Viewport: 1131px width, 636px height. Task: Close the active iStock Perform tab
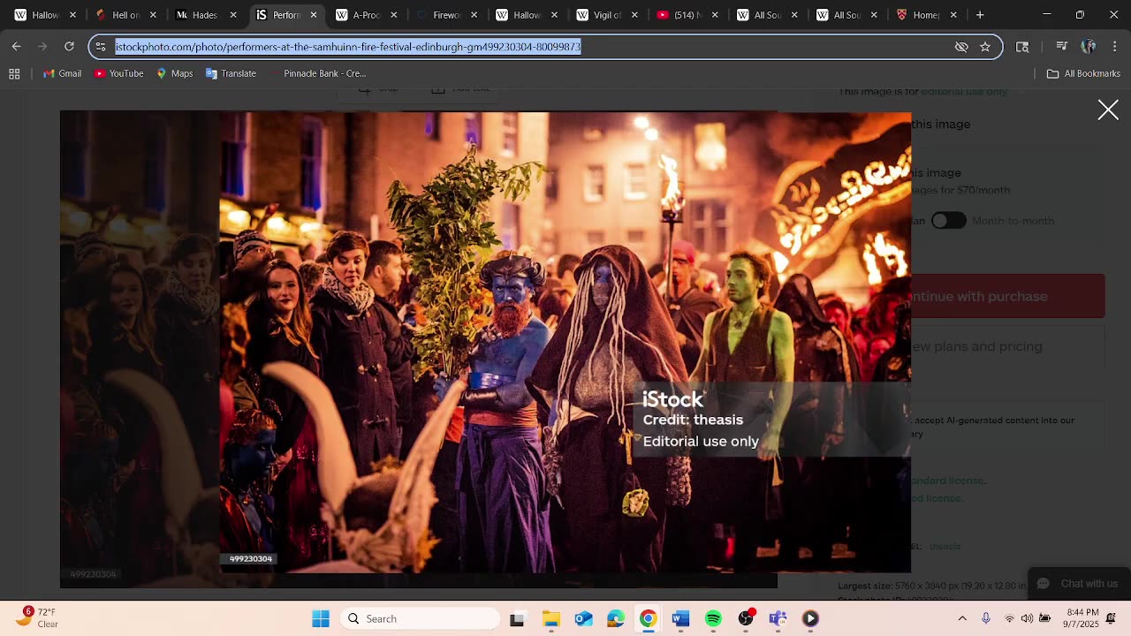[x=313, y=15]
